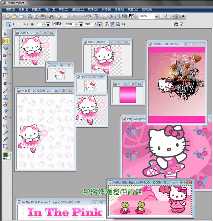Select the Text tool

(x=5, y=61)
